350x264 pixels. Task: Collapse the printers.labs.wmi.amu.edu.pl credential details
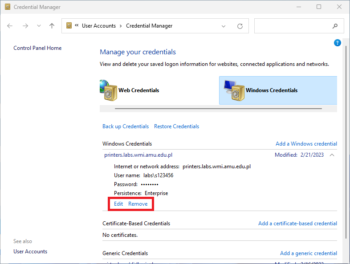tap(332, 155)
